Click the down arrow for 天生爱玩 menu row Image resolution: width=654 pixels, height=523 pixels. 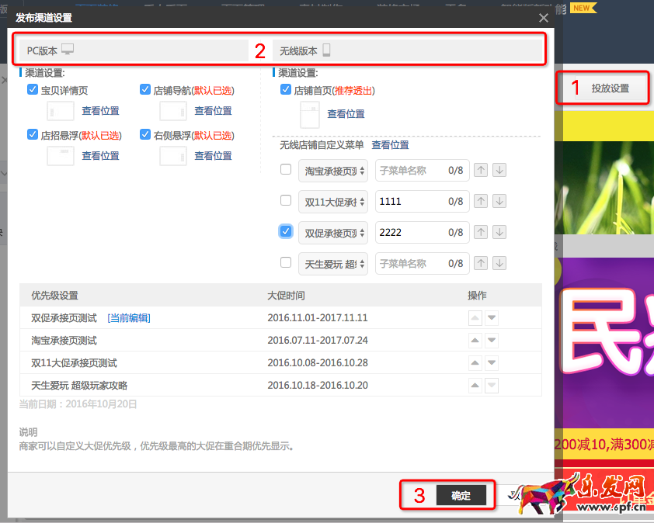coord(501,263)
